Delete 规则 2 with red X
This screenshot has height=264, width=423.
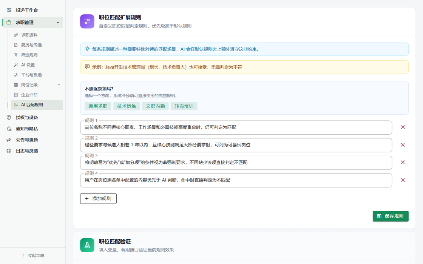pyautogui.click(x=403, y=145)
